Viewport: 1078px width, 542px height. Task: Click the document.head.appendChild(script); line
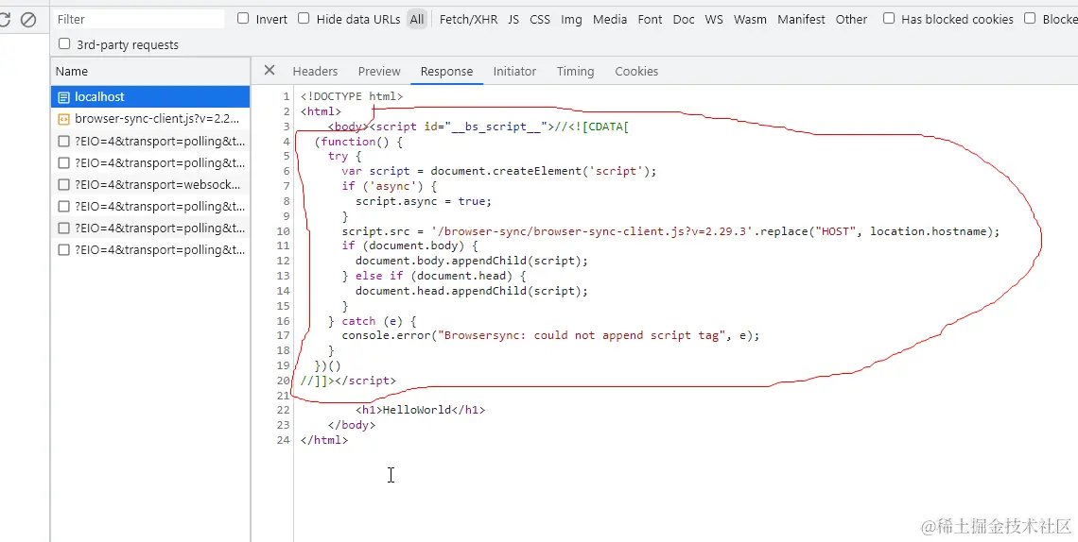click(x=472, y=291)
